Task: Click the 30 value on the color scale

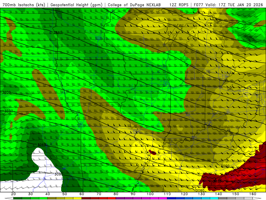Action: pyautogui.click(x=30, y=194)
